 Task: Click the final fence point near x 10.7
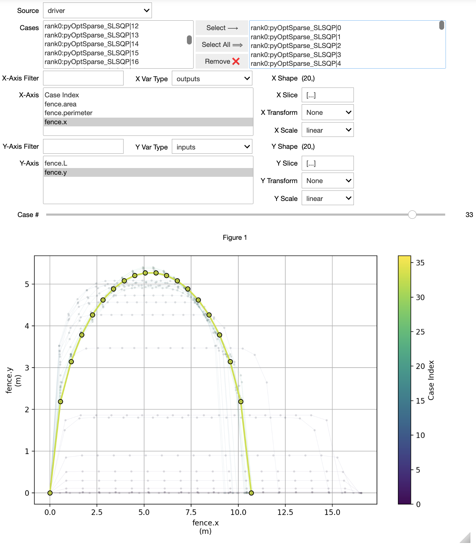point(251,493)
